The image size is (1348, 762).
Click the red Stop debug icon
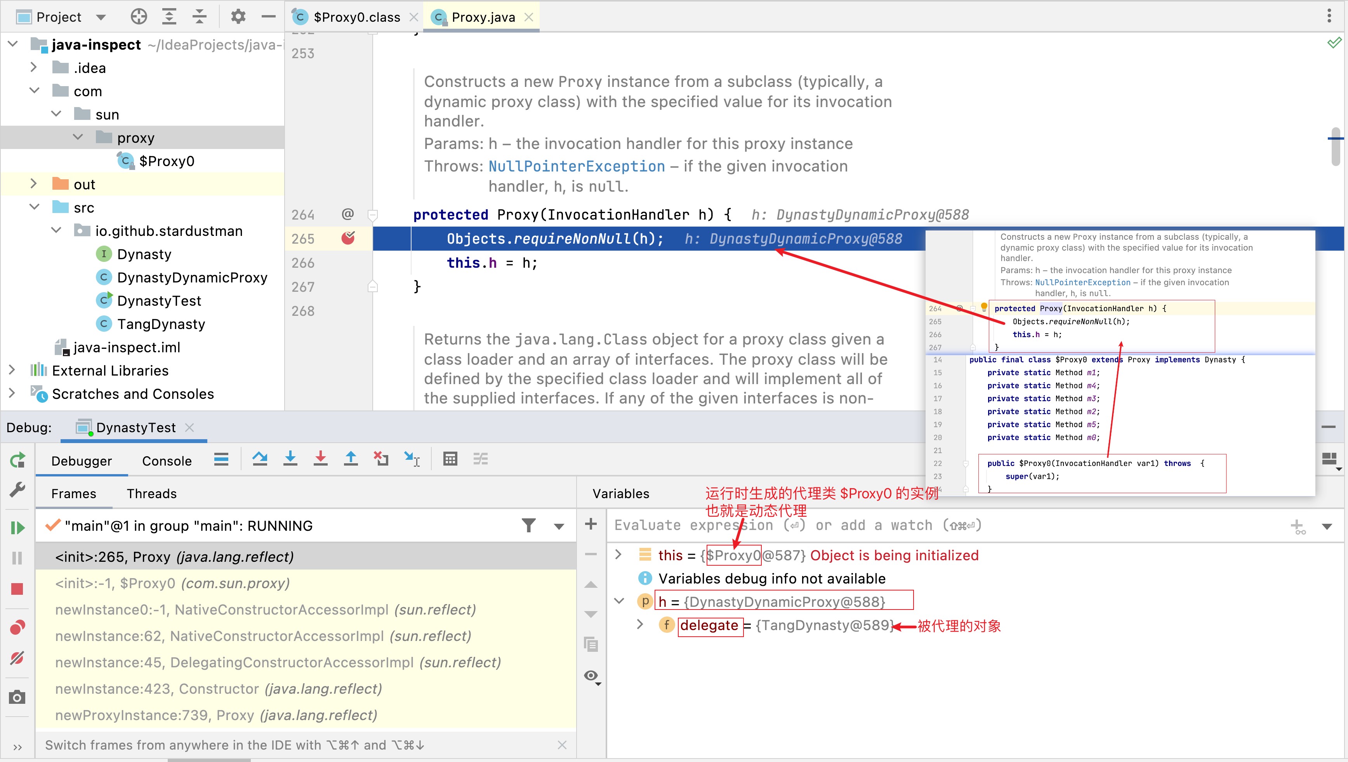point(17,589)
